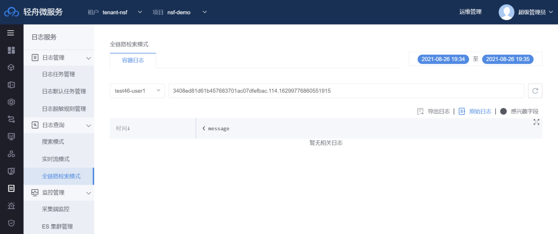Collapse the message column chevron

(x=204, y=128)
